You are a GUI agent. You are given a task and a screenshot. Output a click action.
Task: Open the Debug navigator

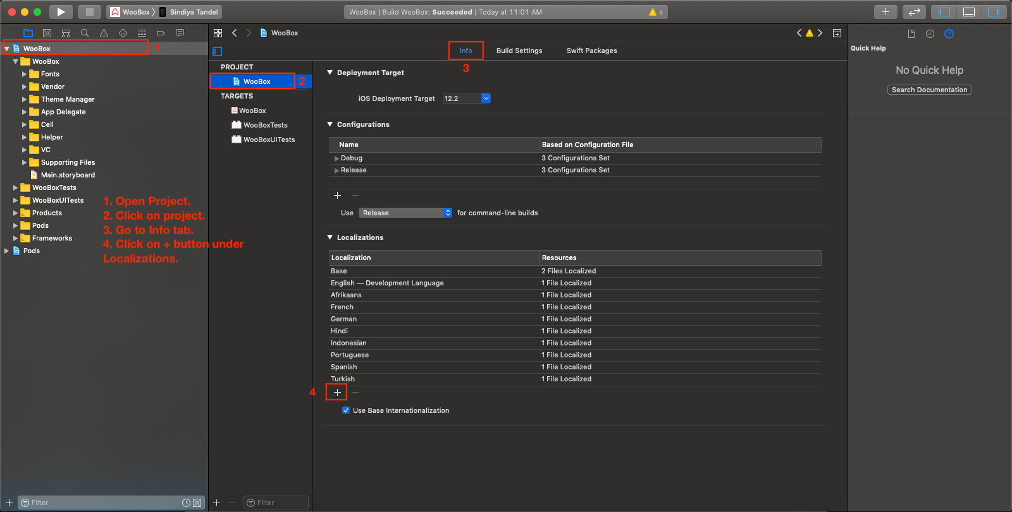coord(142,33)
